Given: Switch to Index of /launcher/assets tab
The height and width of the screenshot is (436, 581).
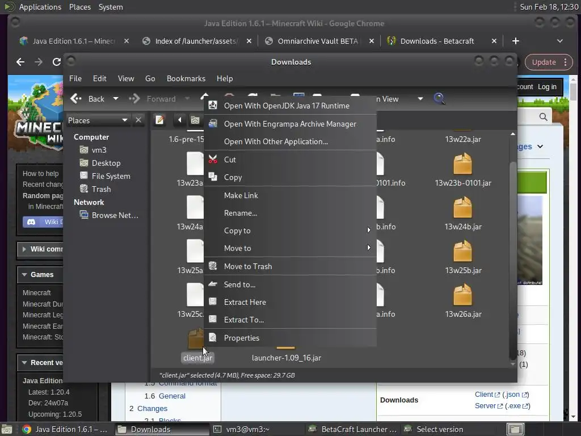Looking at the screenshot, I should click(196, 41).
